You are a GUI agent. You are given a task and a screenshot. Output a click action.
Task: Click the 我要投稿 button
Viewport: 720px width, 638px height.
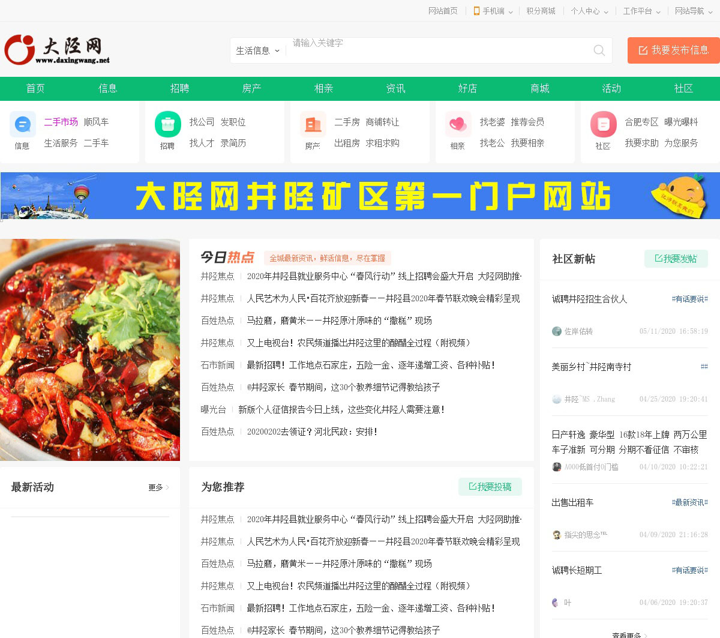tap(490, 487)
